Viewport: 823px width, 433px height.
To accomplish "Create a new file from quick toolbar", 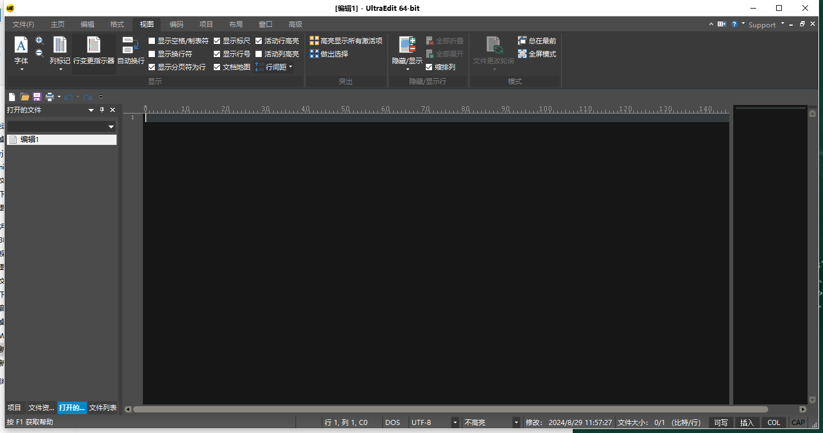I will 12,97.
